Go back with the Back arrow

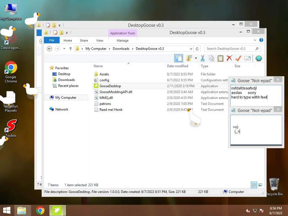(x=49, y=49)
